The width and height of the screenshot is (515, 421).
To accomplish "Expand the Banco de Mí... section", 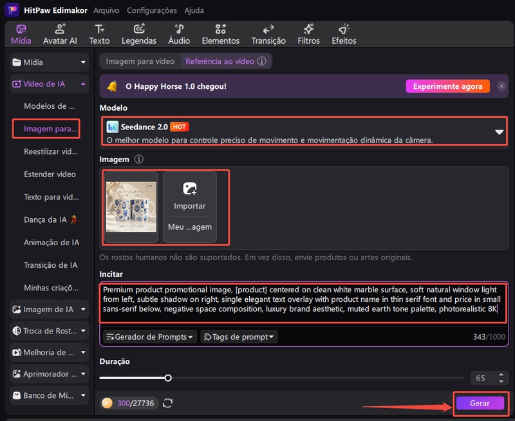I will [x=50, y=395].
